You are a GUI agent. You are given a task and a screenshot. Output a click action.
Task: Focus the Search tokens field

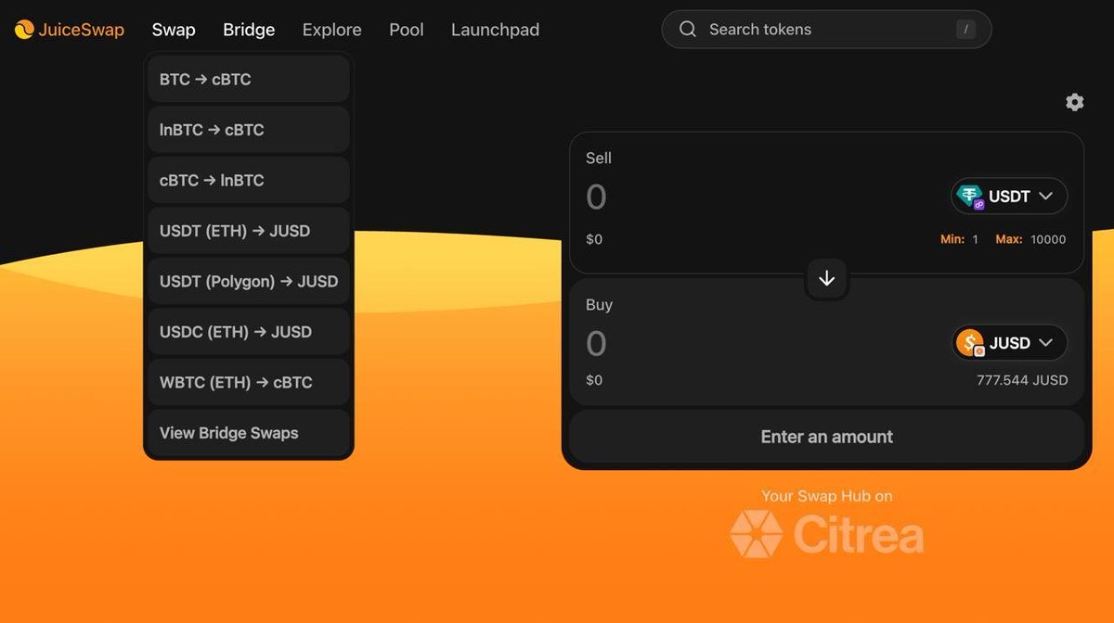[826, 30]
